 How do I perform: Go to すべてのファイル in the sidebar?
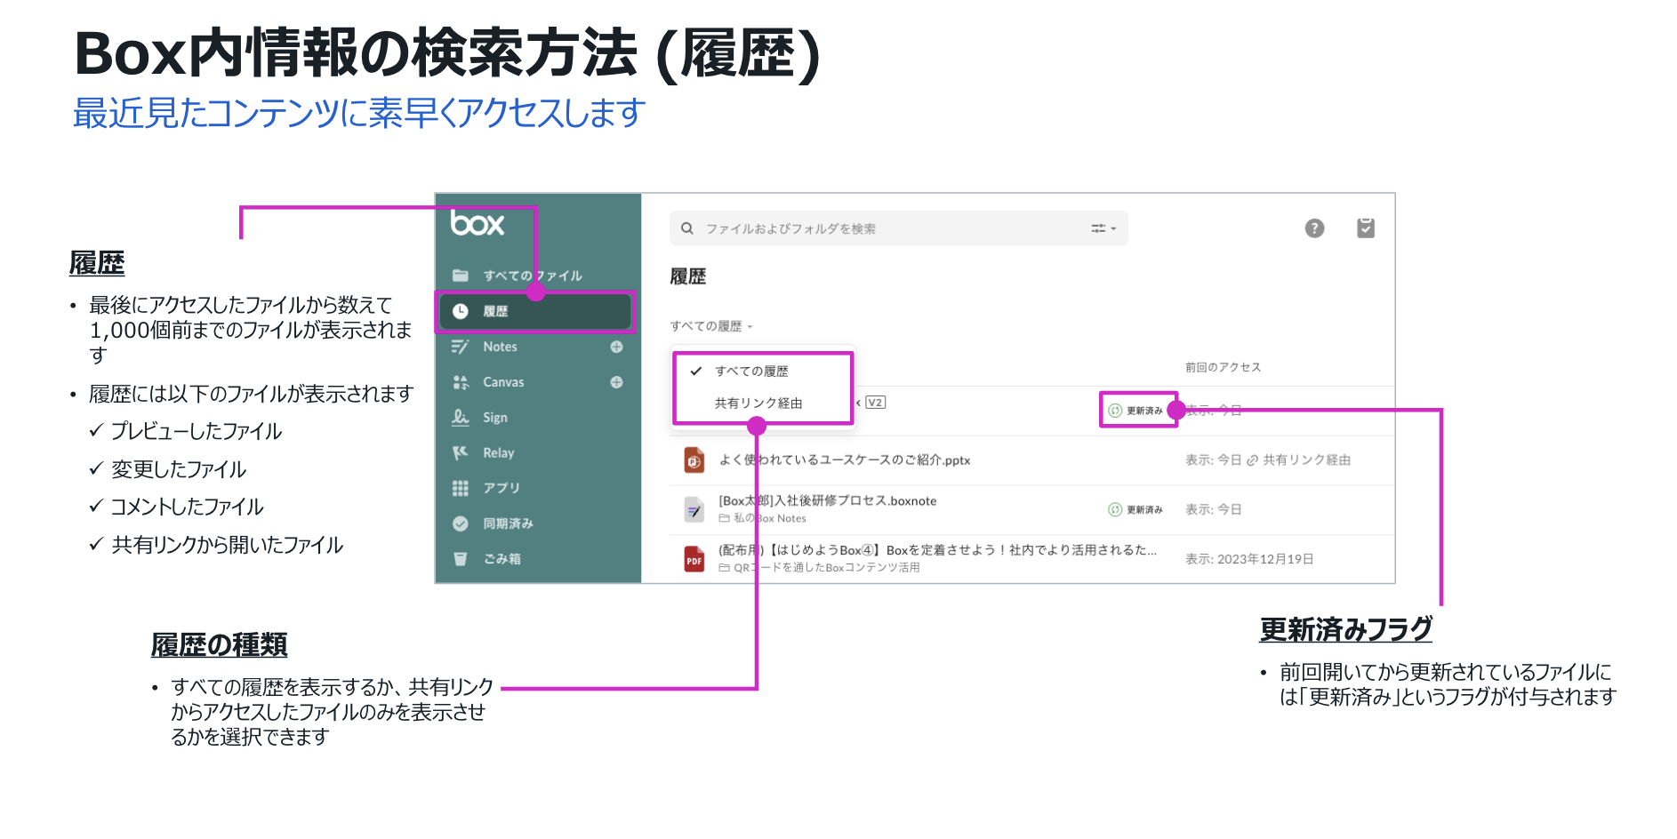[532, 276]
